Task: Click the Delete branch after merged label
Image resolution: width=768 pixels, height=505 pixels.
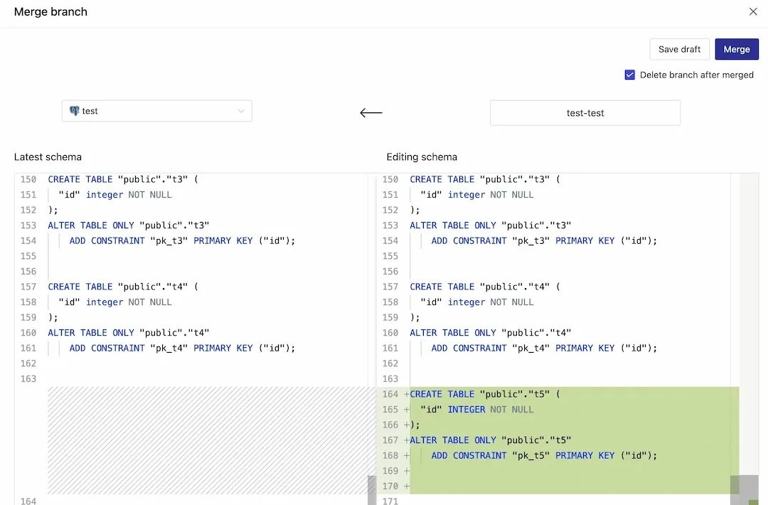Action: click(x=696, y=75)
